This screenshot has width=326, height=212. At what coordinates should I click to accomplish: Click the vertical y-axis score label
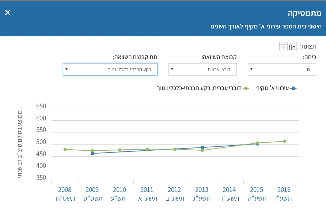[20, 142]
